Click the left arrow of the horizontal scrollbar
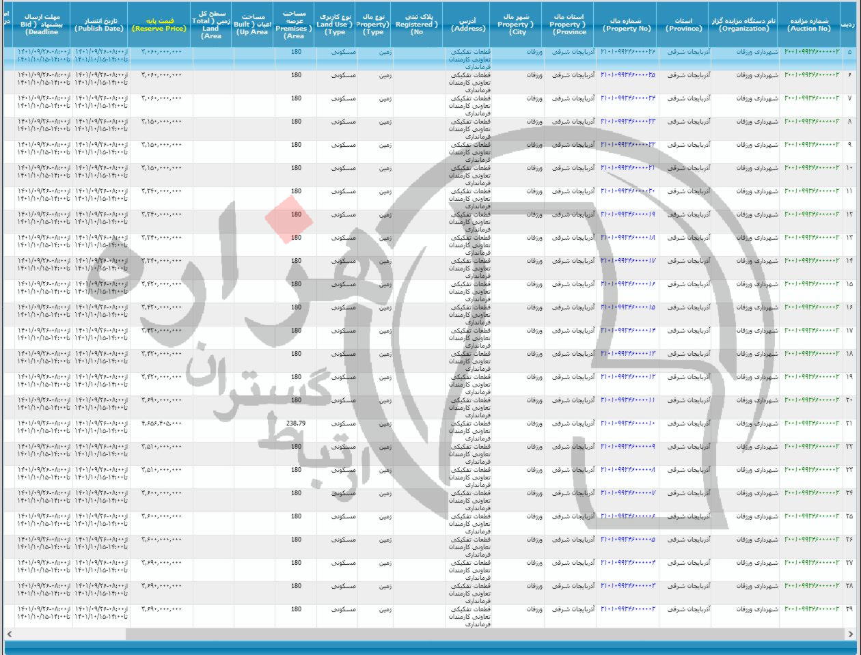Viewport: 861px width, 655px height. point(8,635)
